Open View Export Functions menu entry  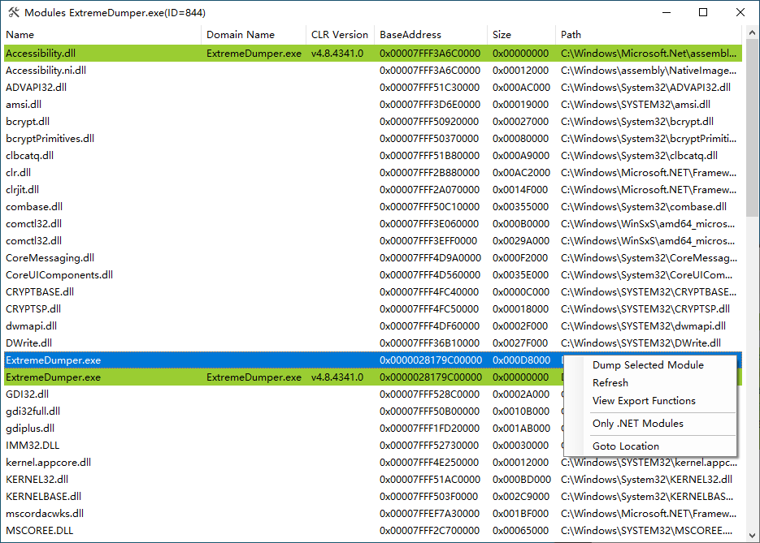point(644,401)
